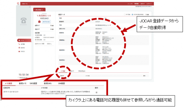Click the small collapse icon atop gray standby panel

[x=30, y=7]
